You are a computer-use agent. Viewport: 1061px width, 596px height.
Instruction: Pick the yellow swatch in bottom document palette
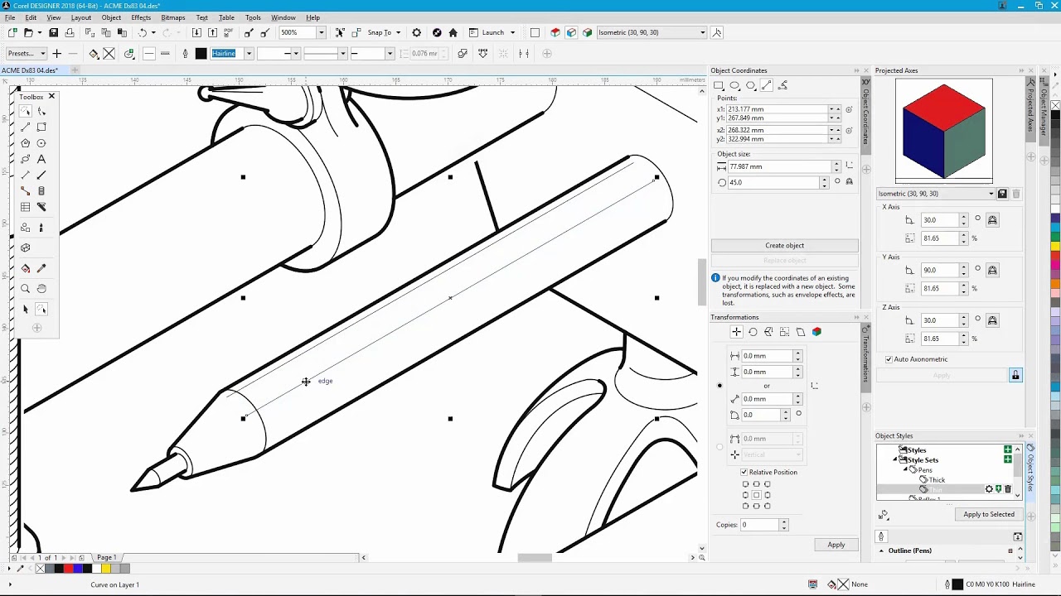tap(106, 569)
